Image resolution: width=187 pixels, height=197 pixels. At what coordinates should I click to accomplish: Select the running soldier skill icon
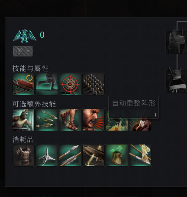(x=47, y=84)
